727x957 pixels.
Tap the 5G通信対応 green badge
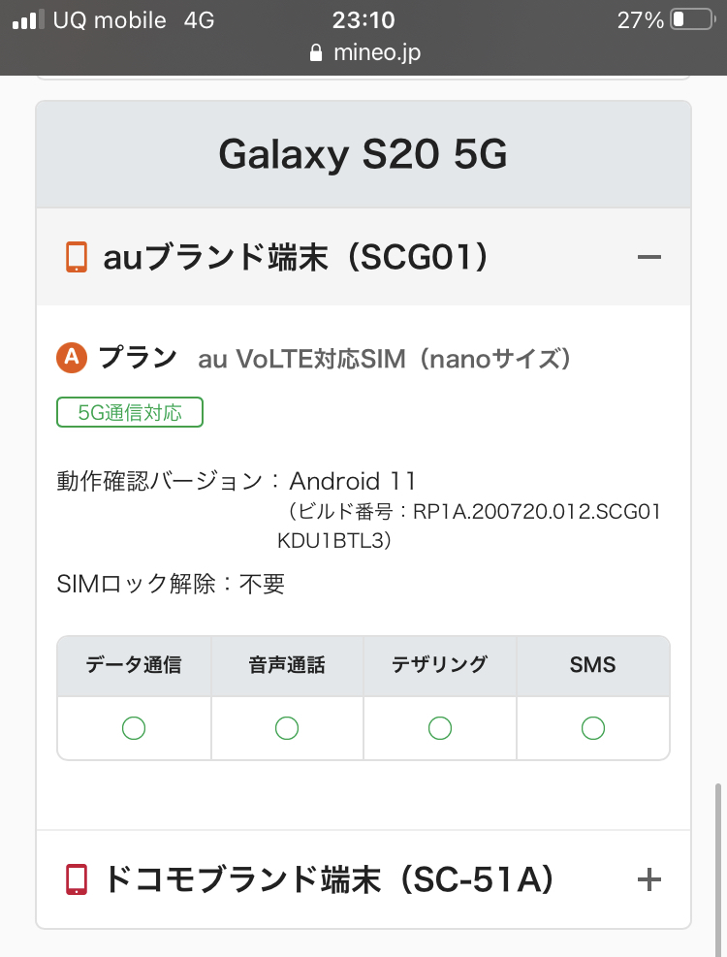pos(130,412)
